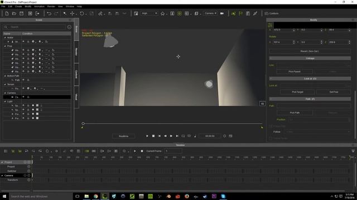
Task: Toggle loop playback icon
Action: click(x=183, y=136)
